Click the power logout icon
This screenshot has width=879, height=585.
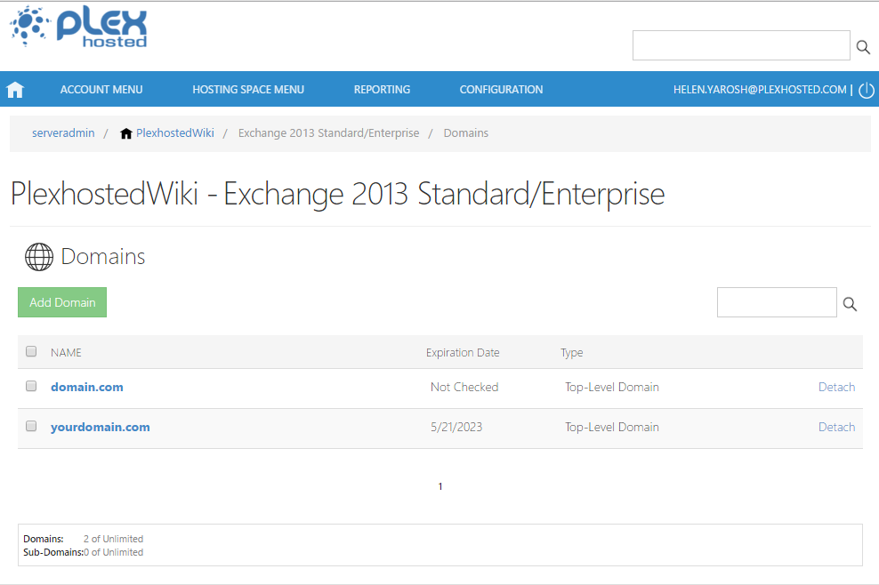point(867,90)
